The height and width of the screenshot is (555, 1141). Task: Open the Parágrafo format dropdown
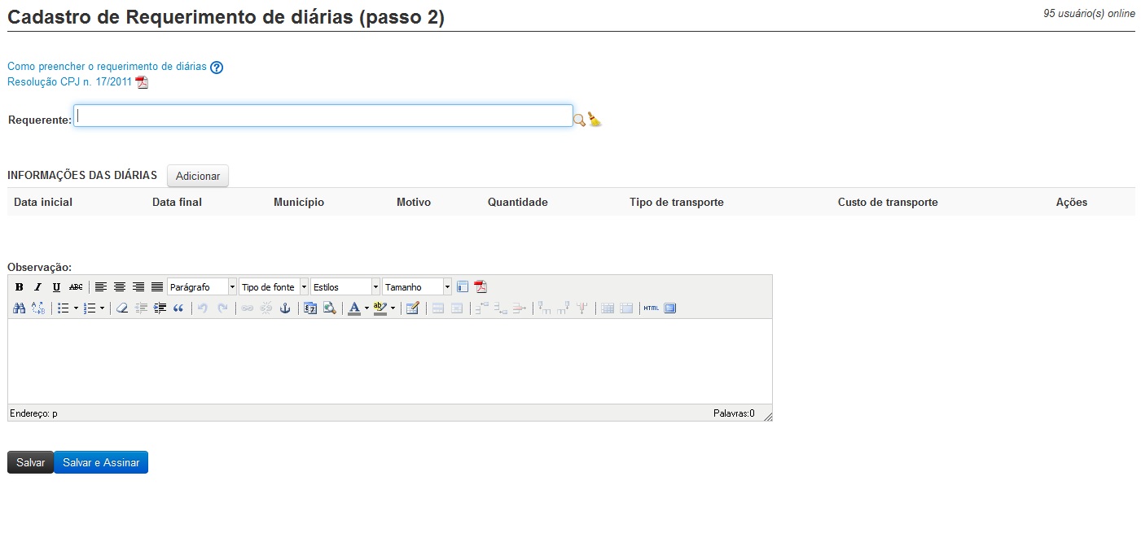(202, 287)
